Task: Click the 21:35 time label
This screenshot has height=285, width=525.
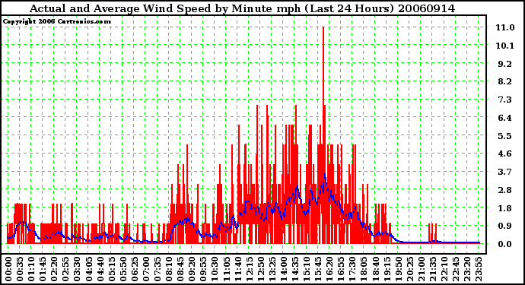Action: pos(433,269)
